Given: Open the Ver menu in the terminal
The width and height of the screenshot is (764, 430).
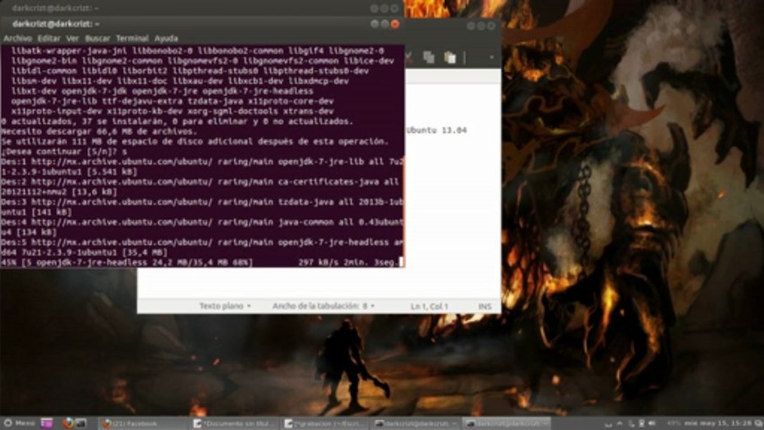Looking at the screenshot, I should pos(72,38).
